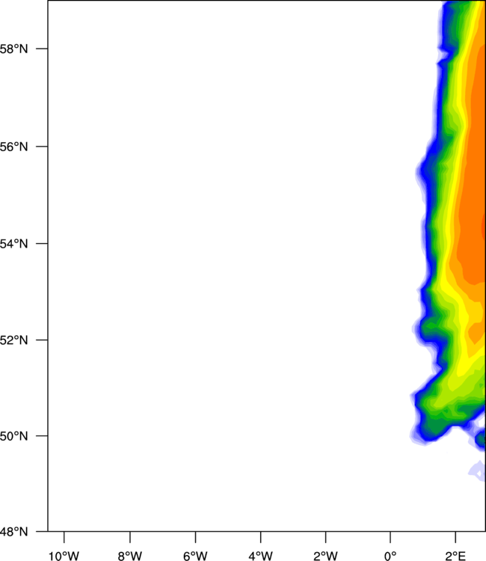Click the 48°N latitude label
This screenshot has width=486, height=561.
point(13,532)
